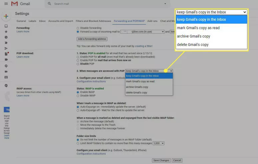Open POP Configuration instructions link
The height and width of the screenshot is (164, 258).
[91, 81]
